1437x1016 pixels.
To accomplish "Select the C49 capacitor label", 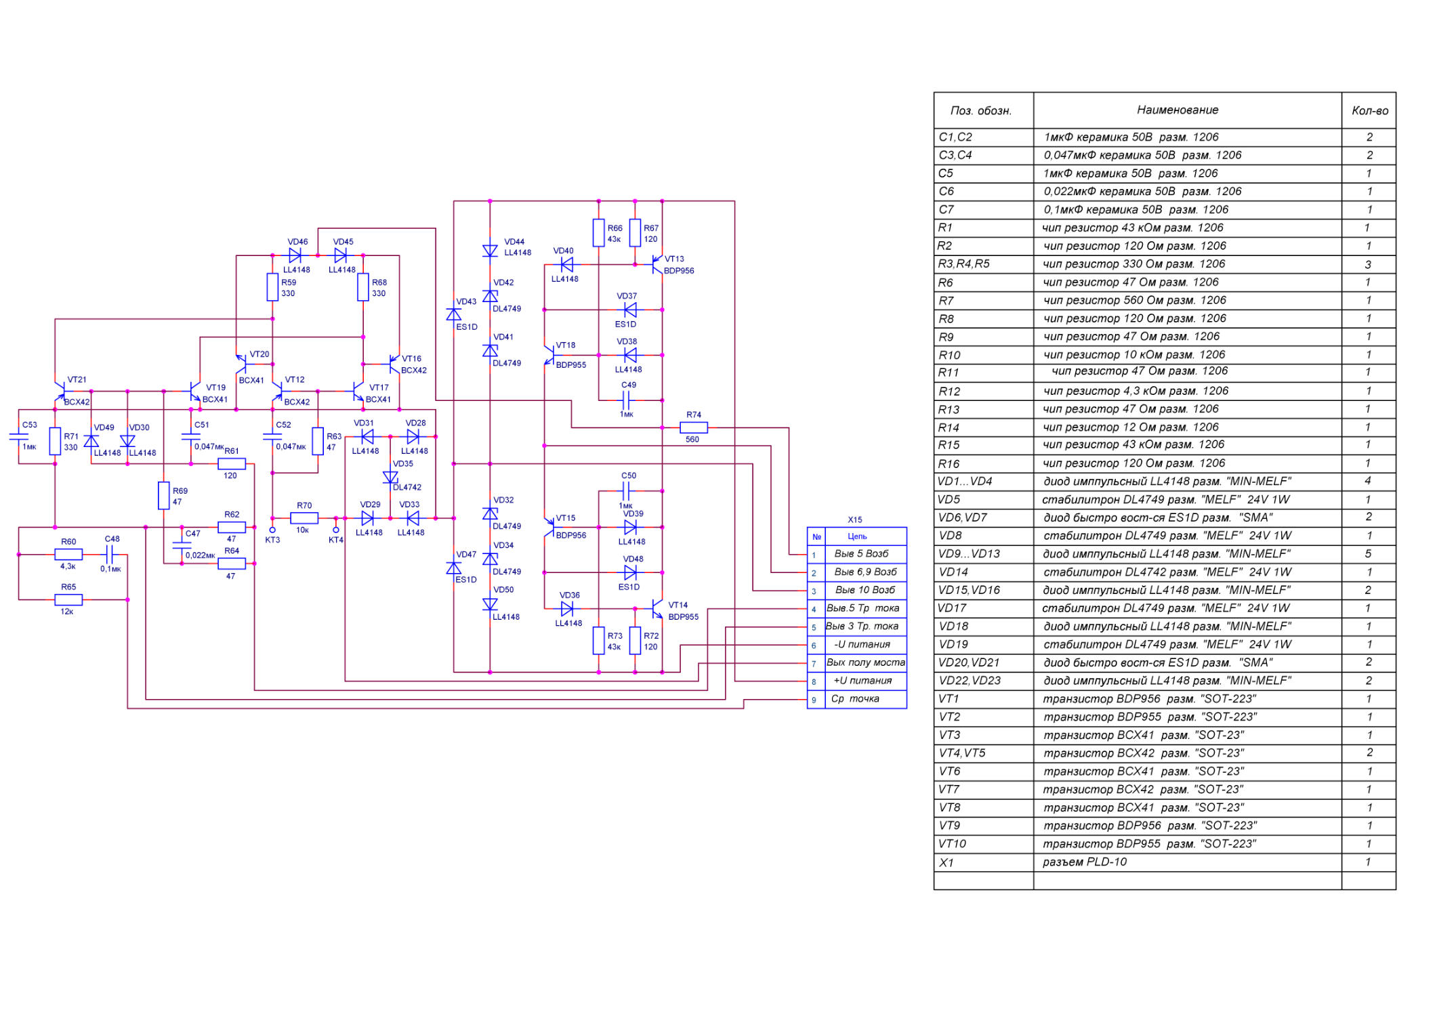I will (629, 385).
